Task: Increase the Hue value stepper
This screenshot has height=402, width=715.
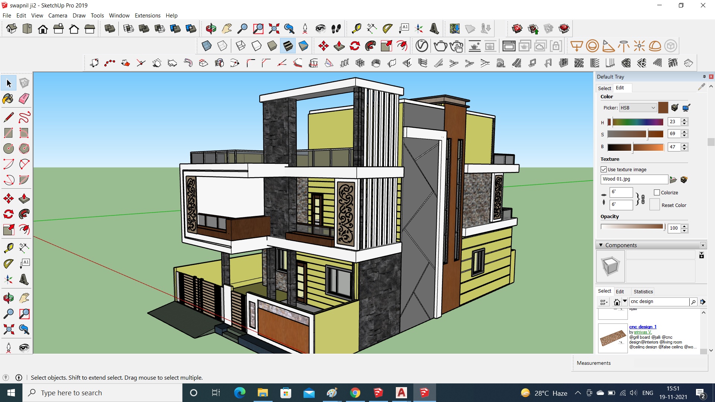Action: tap(684, 119)
